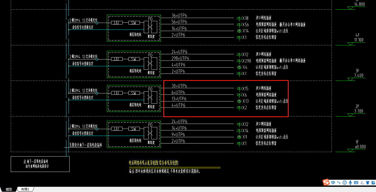The image size is (376, 192).
Task: Click the X18 quantity text
Action: tap(245, 18)
